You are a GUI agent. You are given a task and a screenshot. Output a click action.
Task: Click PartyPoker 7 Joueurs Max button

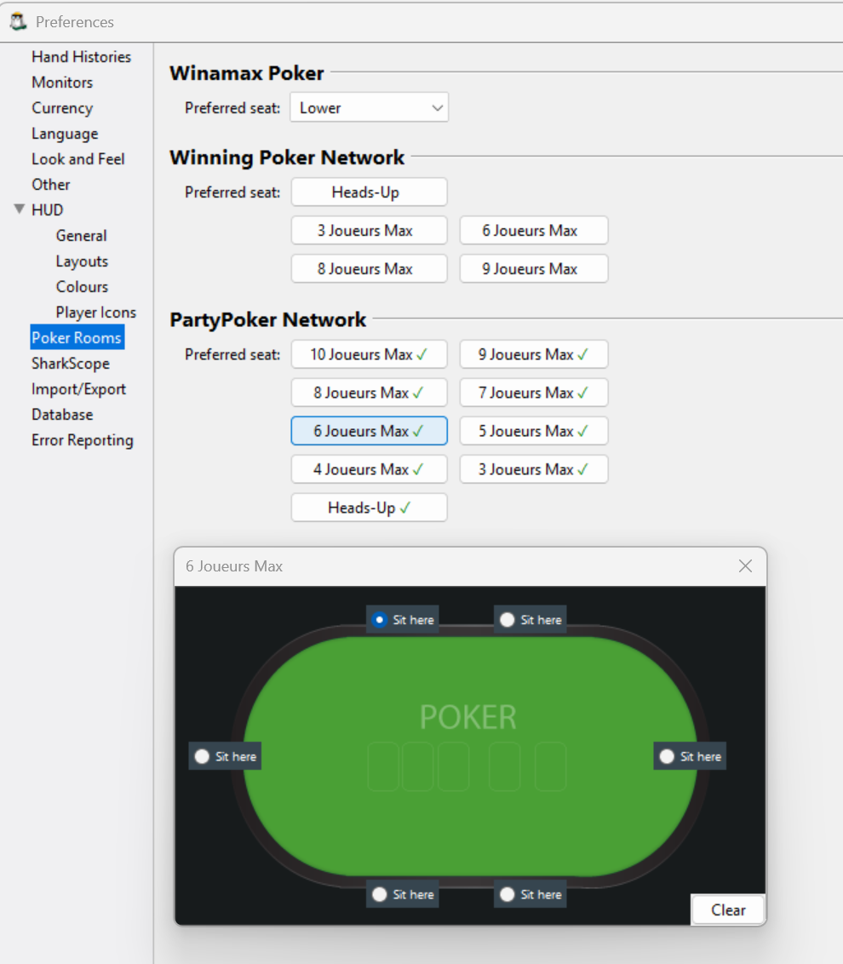[x=534, y=393]
